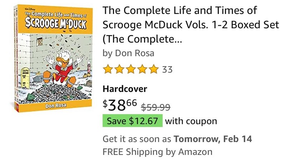Open the Scrooge McDuck Boxed Set title
The height and width of the screenshot is (161, 296).
(x=191, y=25)
